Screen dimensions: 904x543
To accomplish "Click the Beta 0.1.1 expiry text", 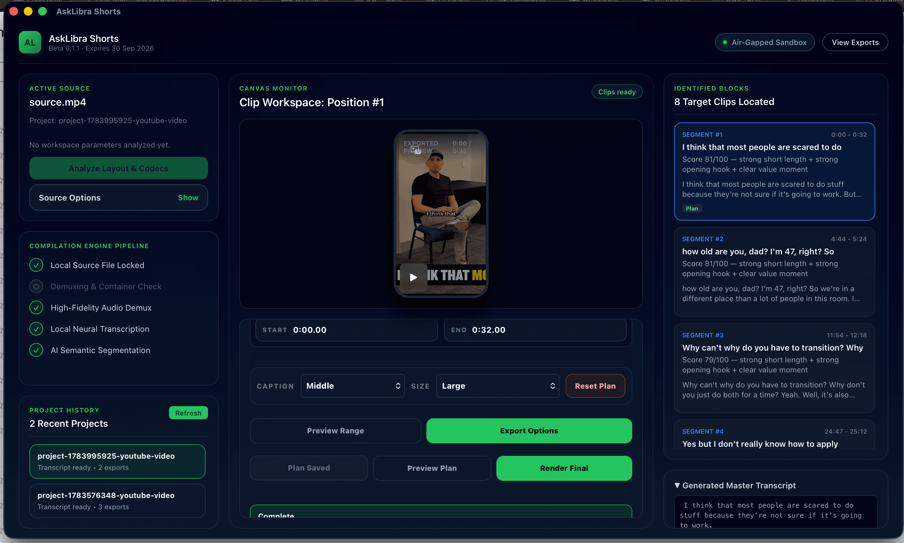I will [x=101, y=48].
